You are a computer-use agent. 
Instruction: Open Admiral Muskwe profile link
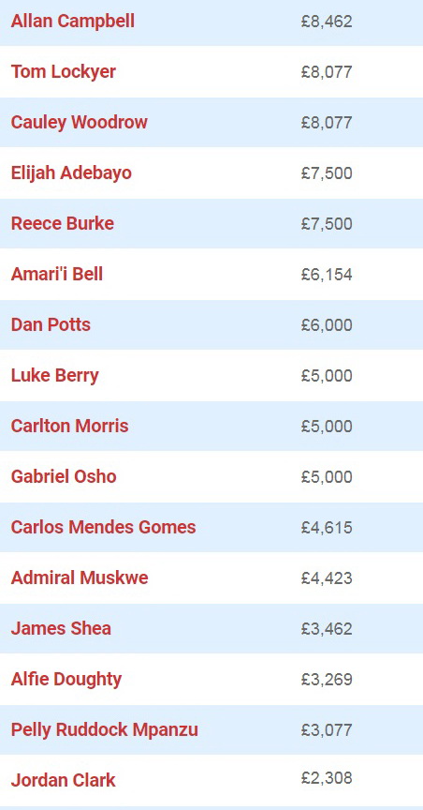tap(80, 577)
